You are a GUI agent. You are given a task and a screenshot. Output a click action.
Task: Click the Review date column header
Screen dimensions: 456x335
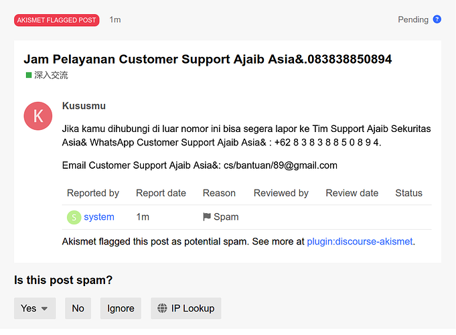click(352, 193)
